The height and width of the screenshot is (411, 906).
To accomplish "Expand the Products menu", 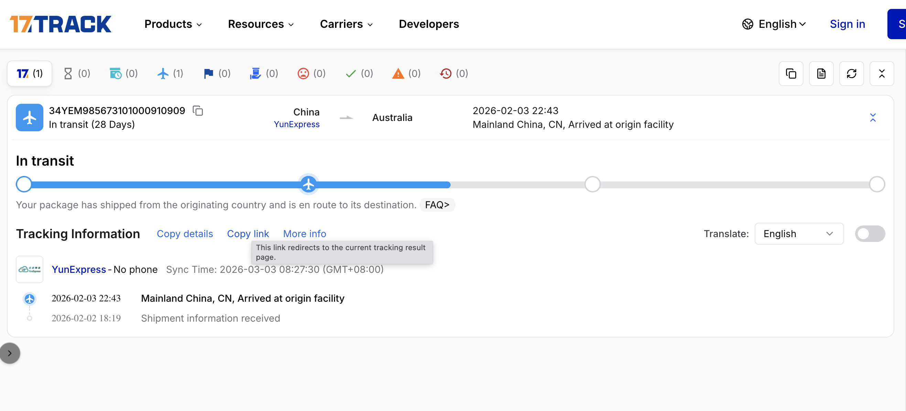I will pyautogui.click(x=173, y=24).
